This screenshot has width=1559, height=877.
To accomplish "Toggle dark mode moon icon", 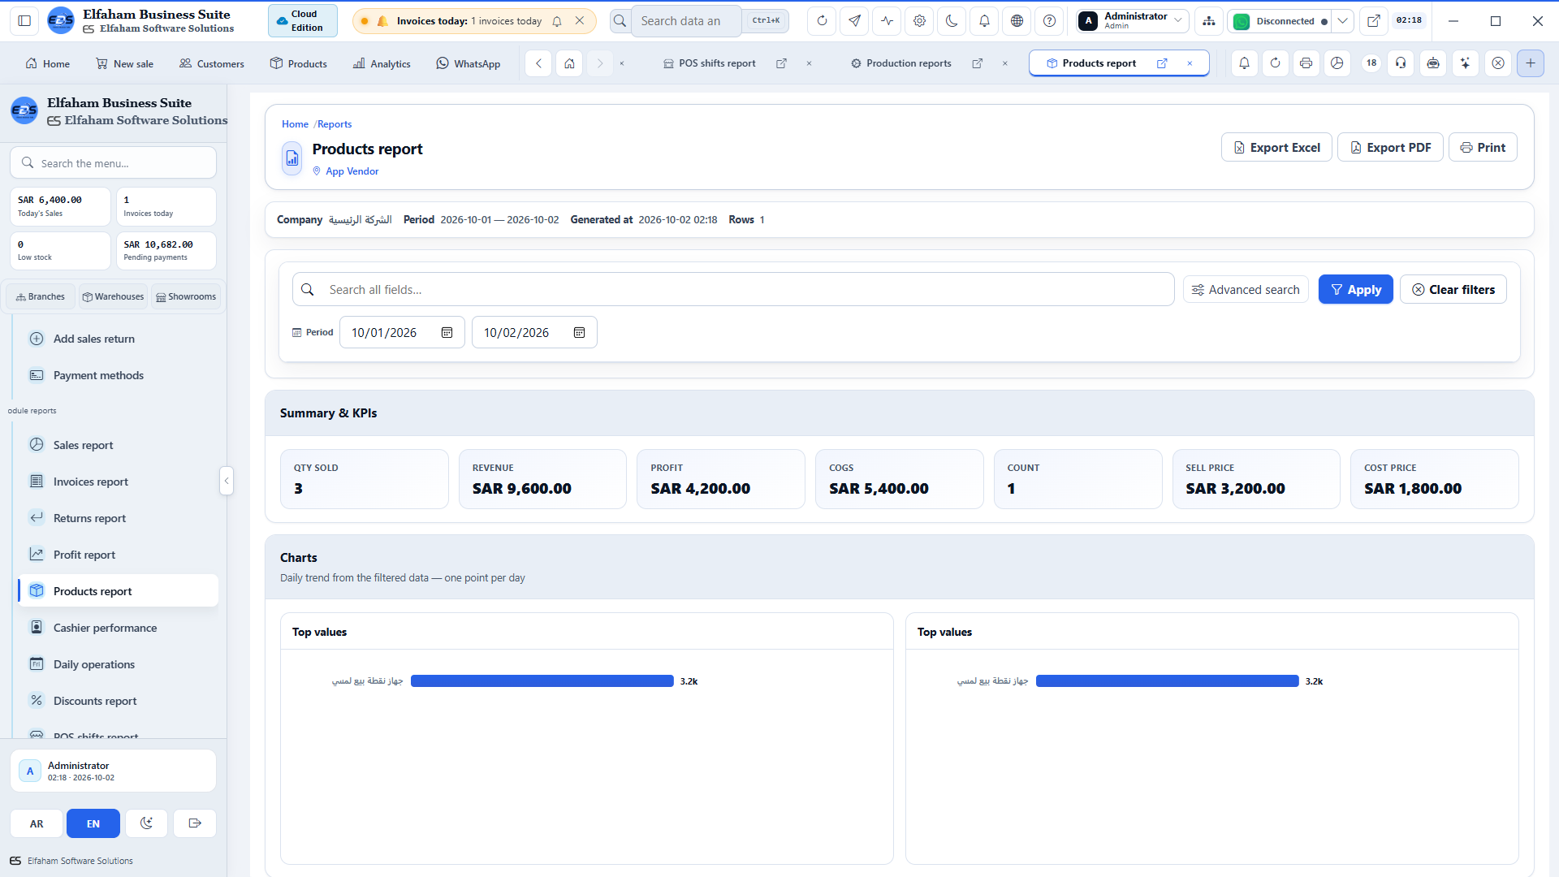I will (952, 21).
